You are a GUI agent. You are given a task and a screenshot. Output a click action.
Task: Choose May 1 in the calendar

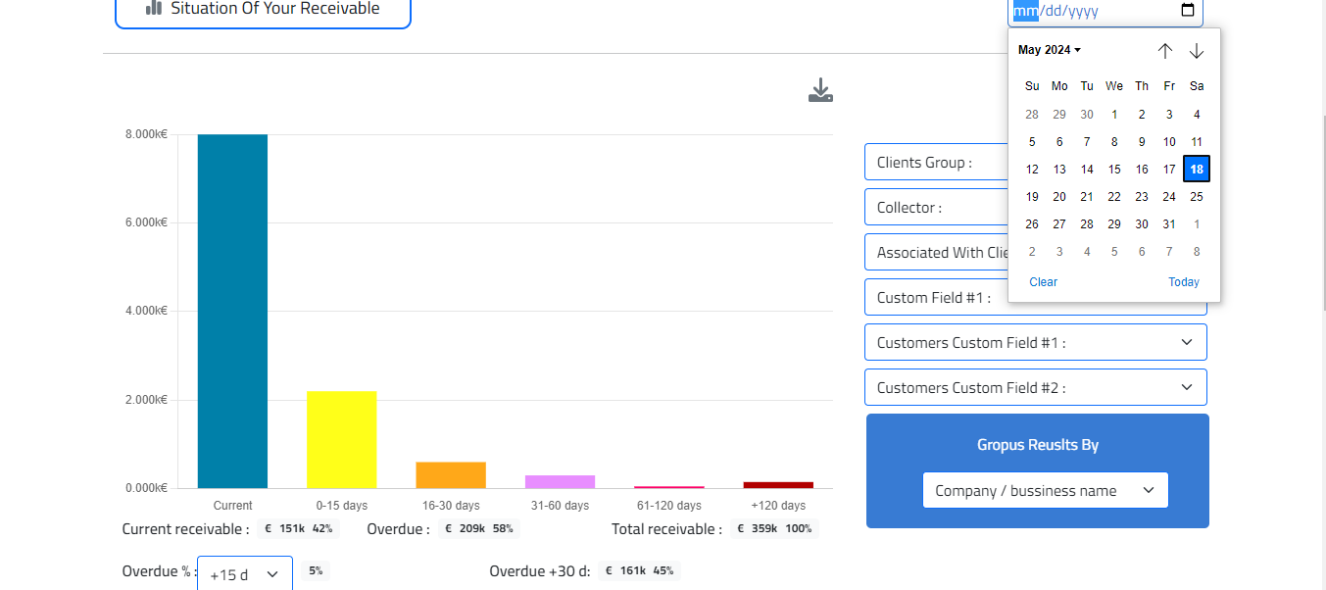coord(1114,115)
